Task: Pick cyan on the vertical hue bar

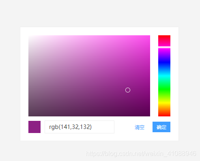Action: click(164, 76)
